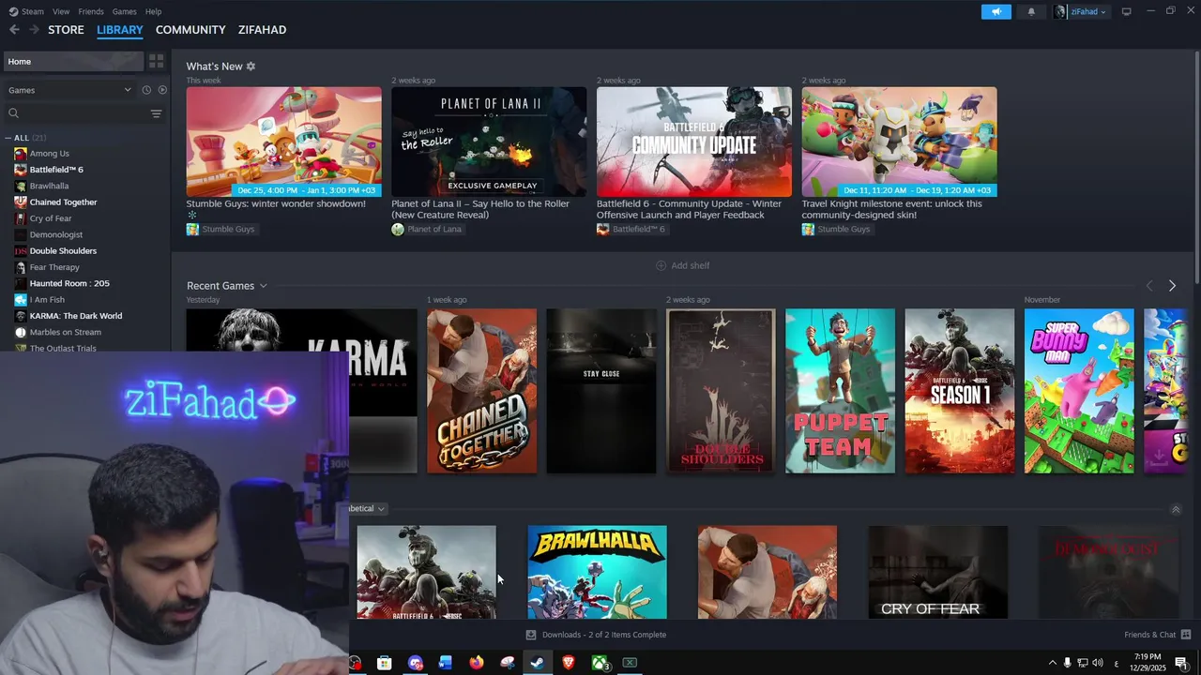Open the Games menu

pyautogui.click(x=124, y=11)
